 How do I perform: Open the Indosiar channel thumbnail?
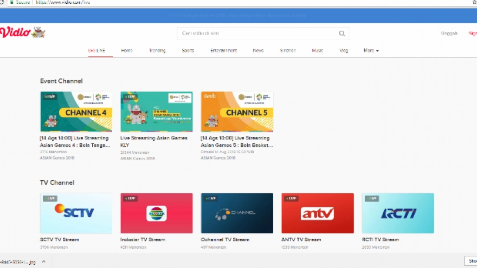click(x=156, y=213)
